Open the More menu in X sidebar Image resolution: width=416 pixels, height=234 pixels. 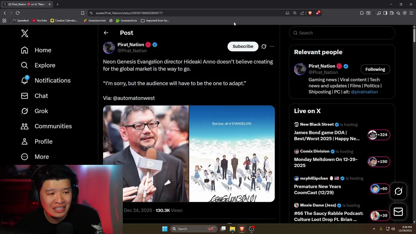(x=35, y=157)
